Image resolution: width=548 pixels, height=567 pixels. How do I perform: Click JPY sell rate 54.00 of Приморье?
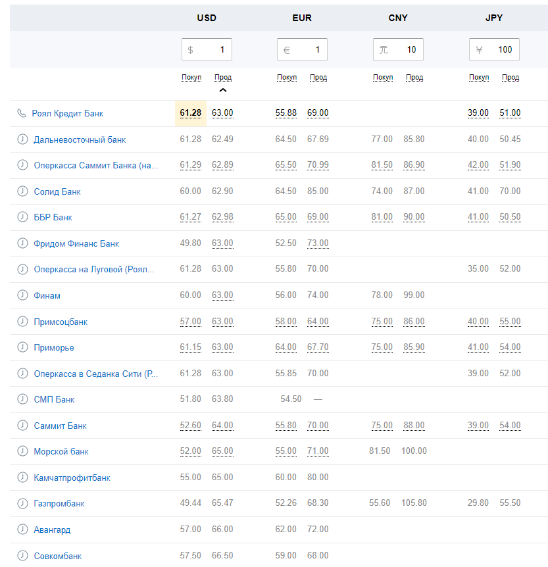[x=510, y=347]
